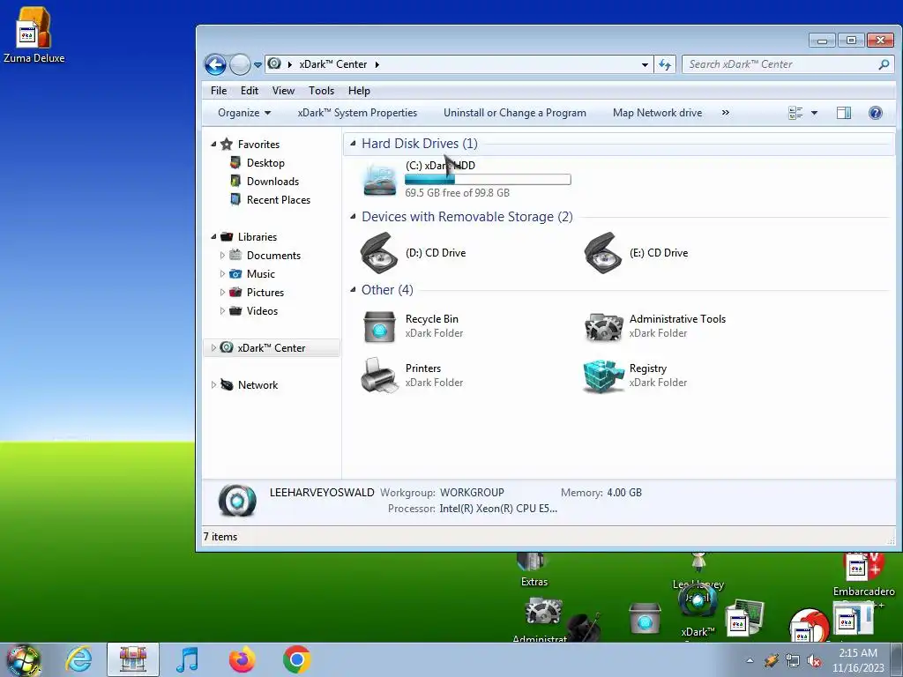Click Map Network drive button
The height and width of the screenshot is (677, 903).
click(x=657, y=113)
